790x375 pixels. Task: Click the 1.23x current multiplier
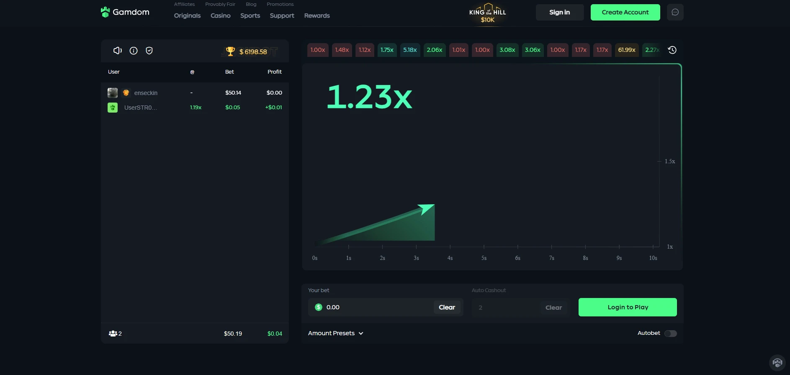coord(369,97)
